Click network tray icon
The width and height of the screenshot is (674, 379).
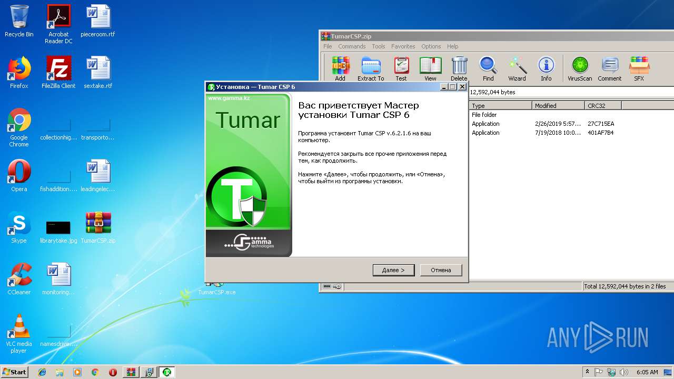coord(611,372)
